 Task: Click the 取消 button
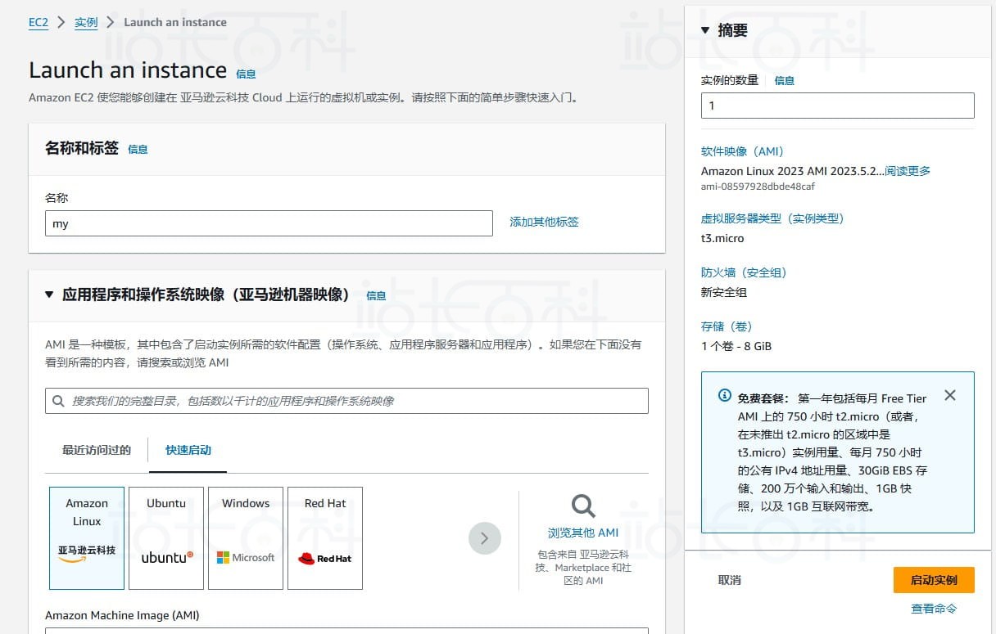(729, 579)
